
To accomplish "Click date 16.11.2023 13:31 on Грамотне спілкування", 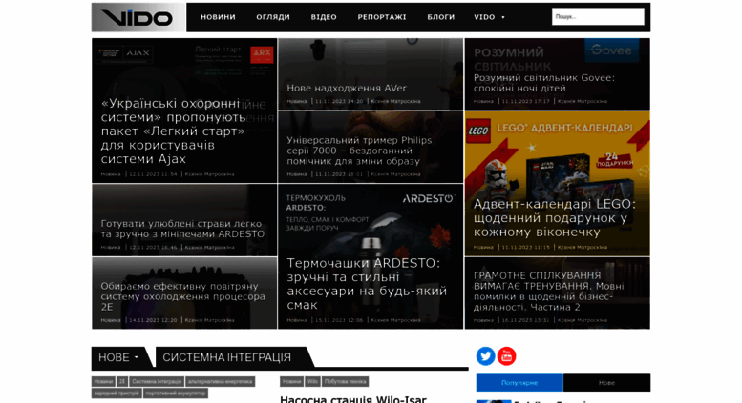I will 525,320.
